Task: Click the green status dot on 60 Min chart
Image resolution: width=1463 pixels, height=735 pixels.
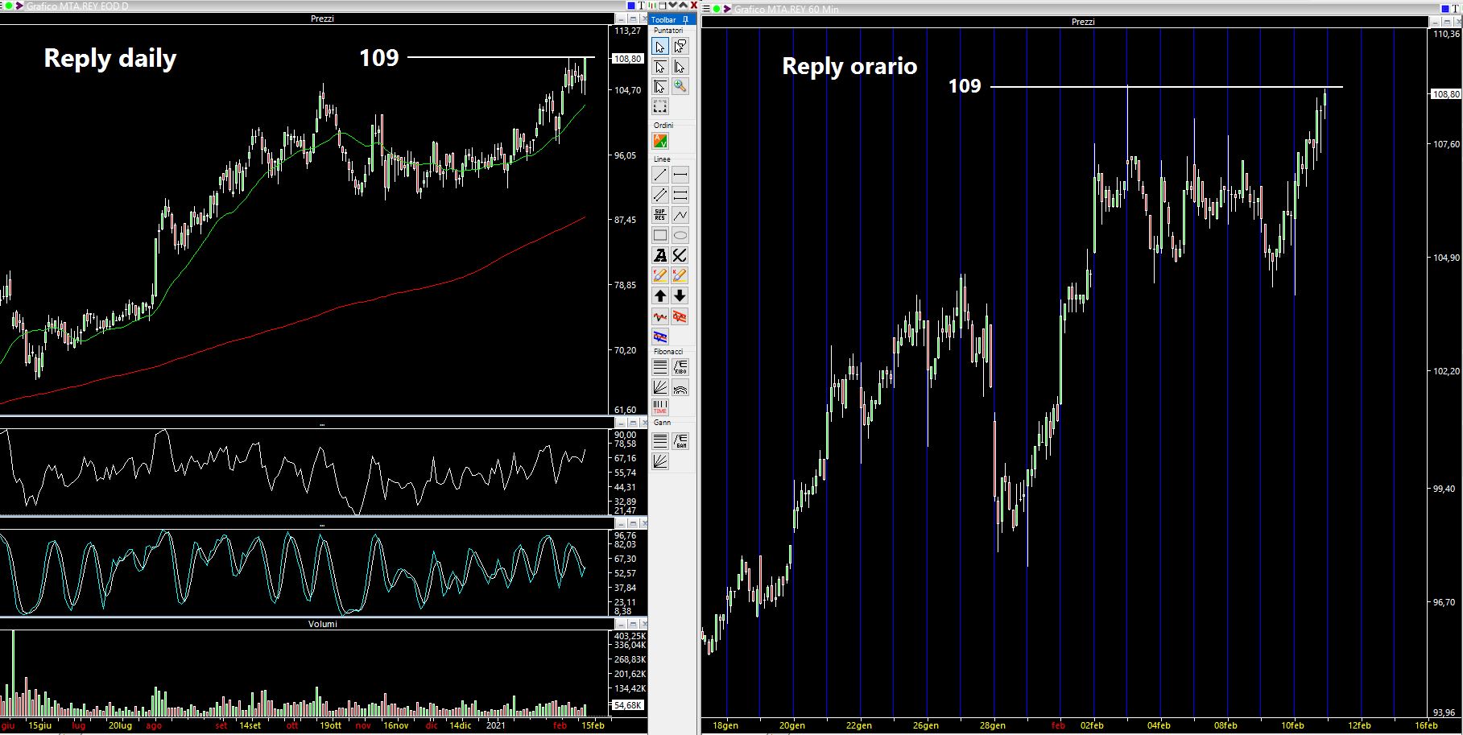Action: [x=717, y=9]
